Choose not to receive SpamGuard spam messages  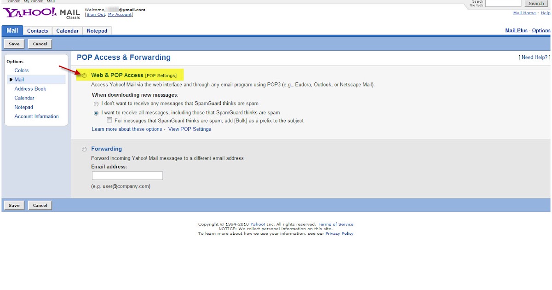click(96, 104)
